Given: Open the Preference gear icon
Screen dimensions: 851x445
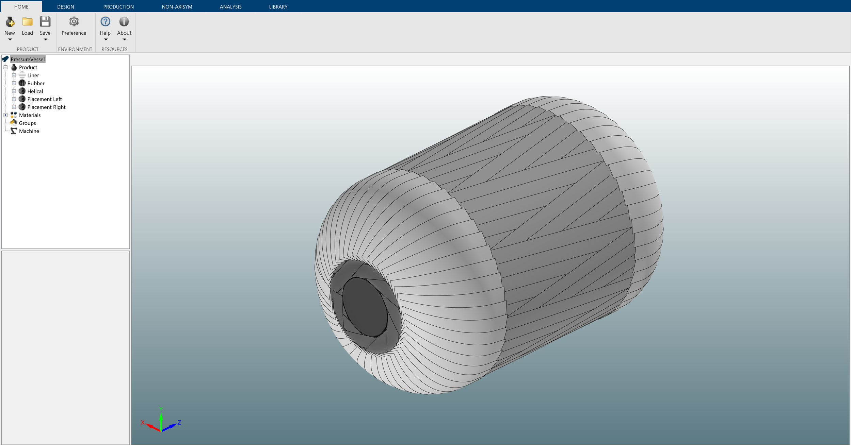Looking at the screenshot, I should [74, 22].
